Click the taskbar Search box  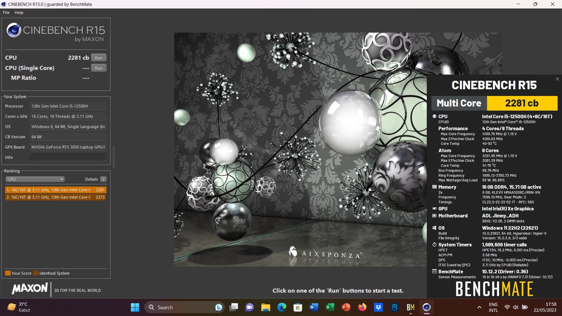[184, 307]
